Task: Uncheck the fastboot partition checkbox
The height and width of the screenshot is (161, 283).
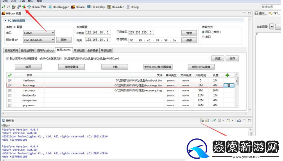Action: tap(10, 80)
